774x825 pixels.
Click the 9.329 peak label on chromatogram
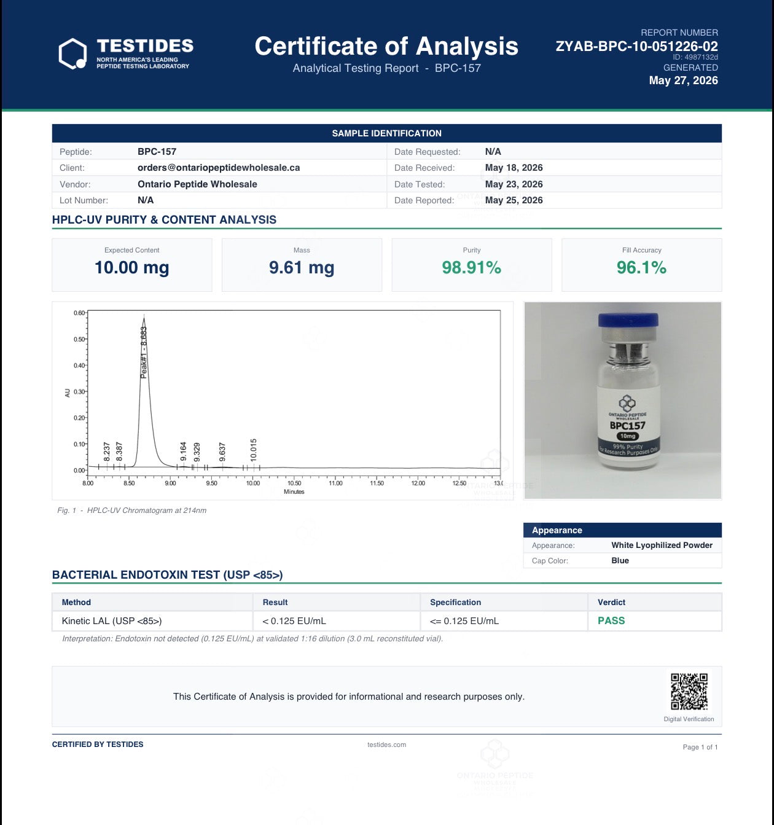197,452
